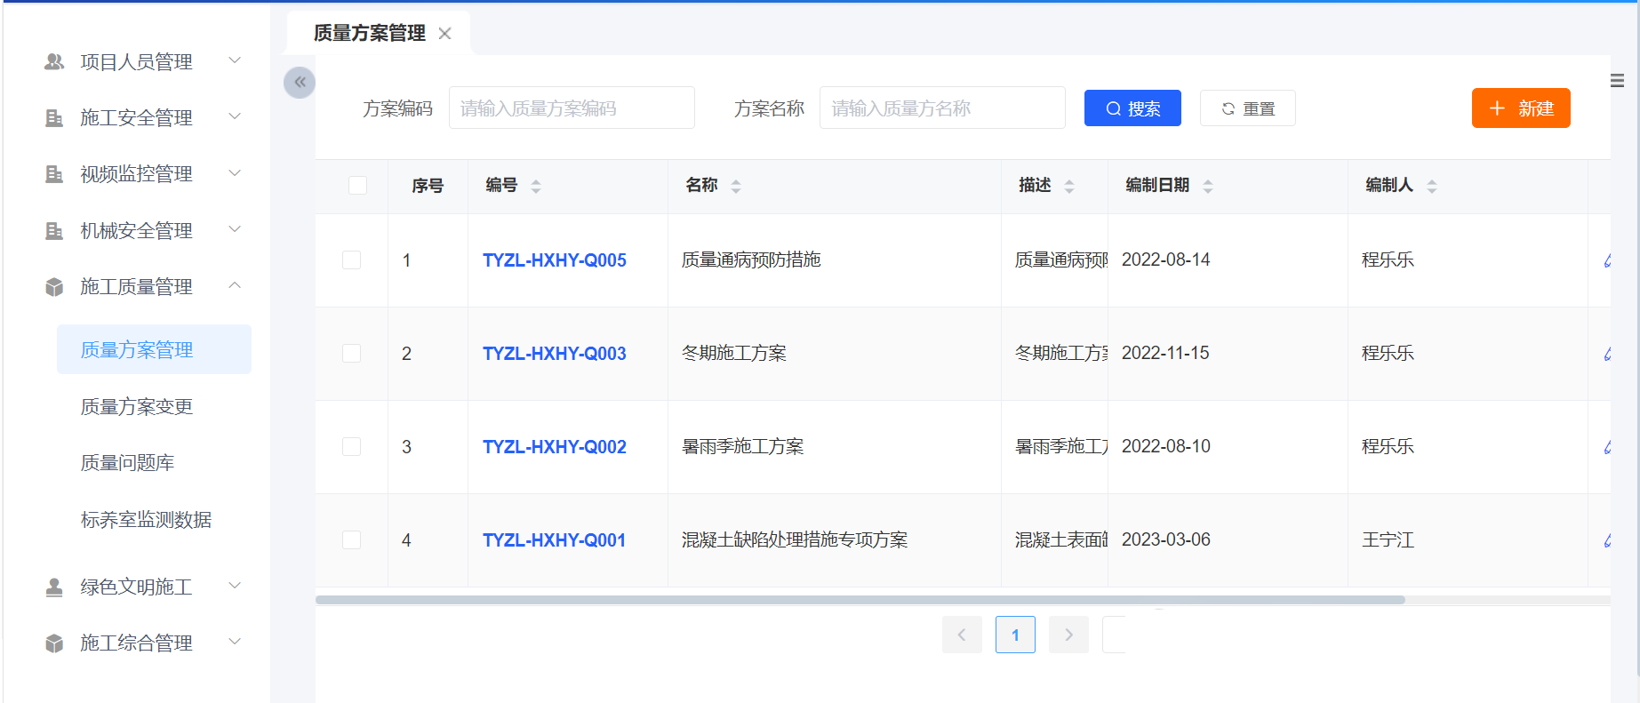Collapse the sidebar with double-chevron icon
The width and height of the screenshot is (1640, 703).
pos(300,83)
